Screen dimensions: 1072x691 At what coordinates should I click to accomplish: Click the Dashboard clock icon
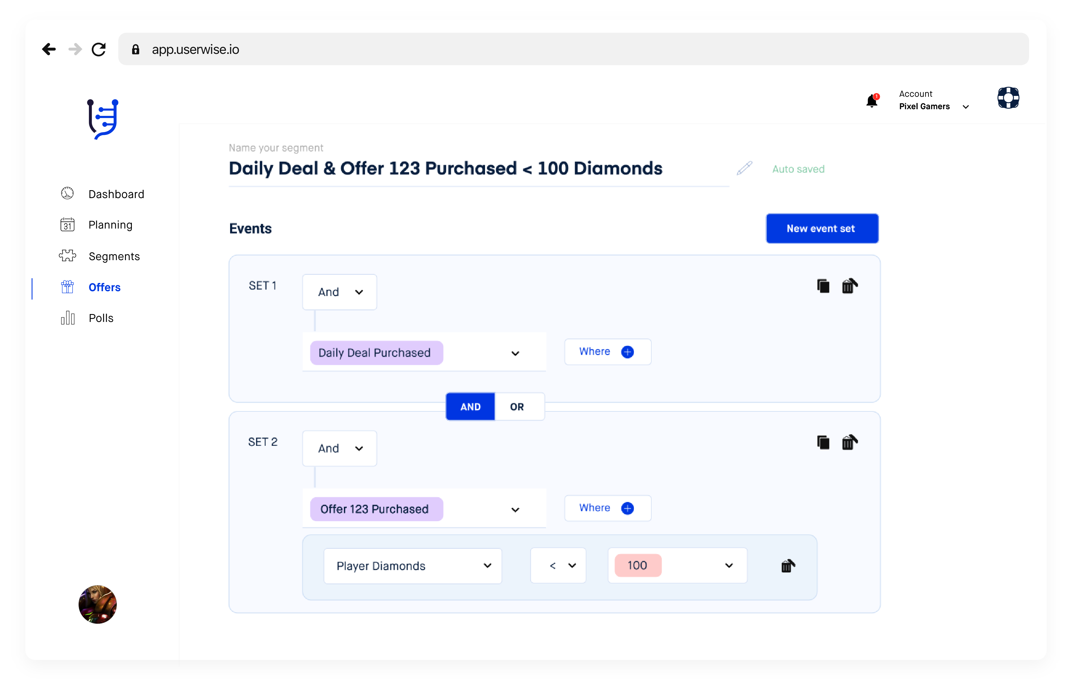pyautogui.click(x=67, y=193)
